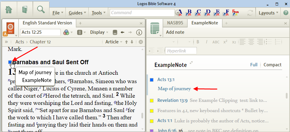Select the ExampleNote tab
Screen dimensions: 290x132
coord(205,23)
